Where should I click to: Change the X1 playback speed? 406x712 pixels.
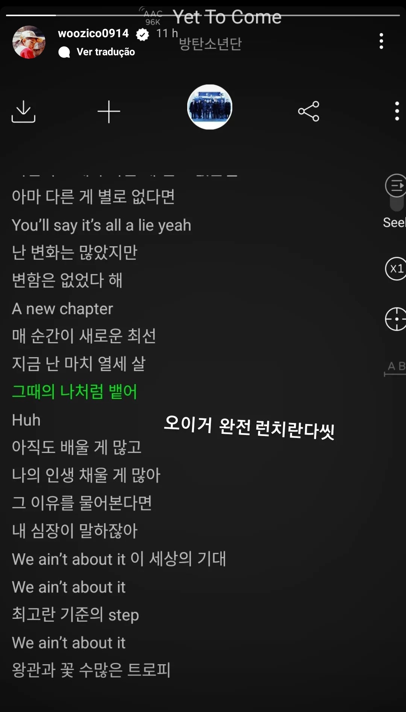point(395,269)
